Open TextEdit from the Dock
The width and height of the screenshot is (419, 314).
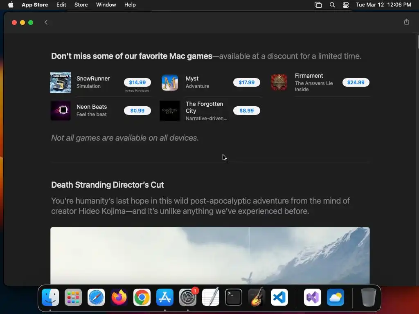click(x=211, y=297)
